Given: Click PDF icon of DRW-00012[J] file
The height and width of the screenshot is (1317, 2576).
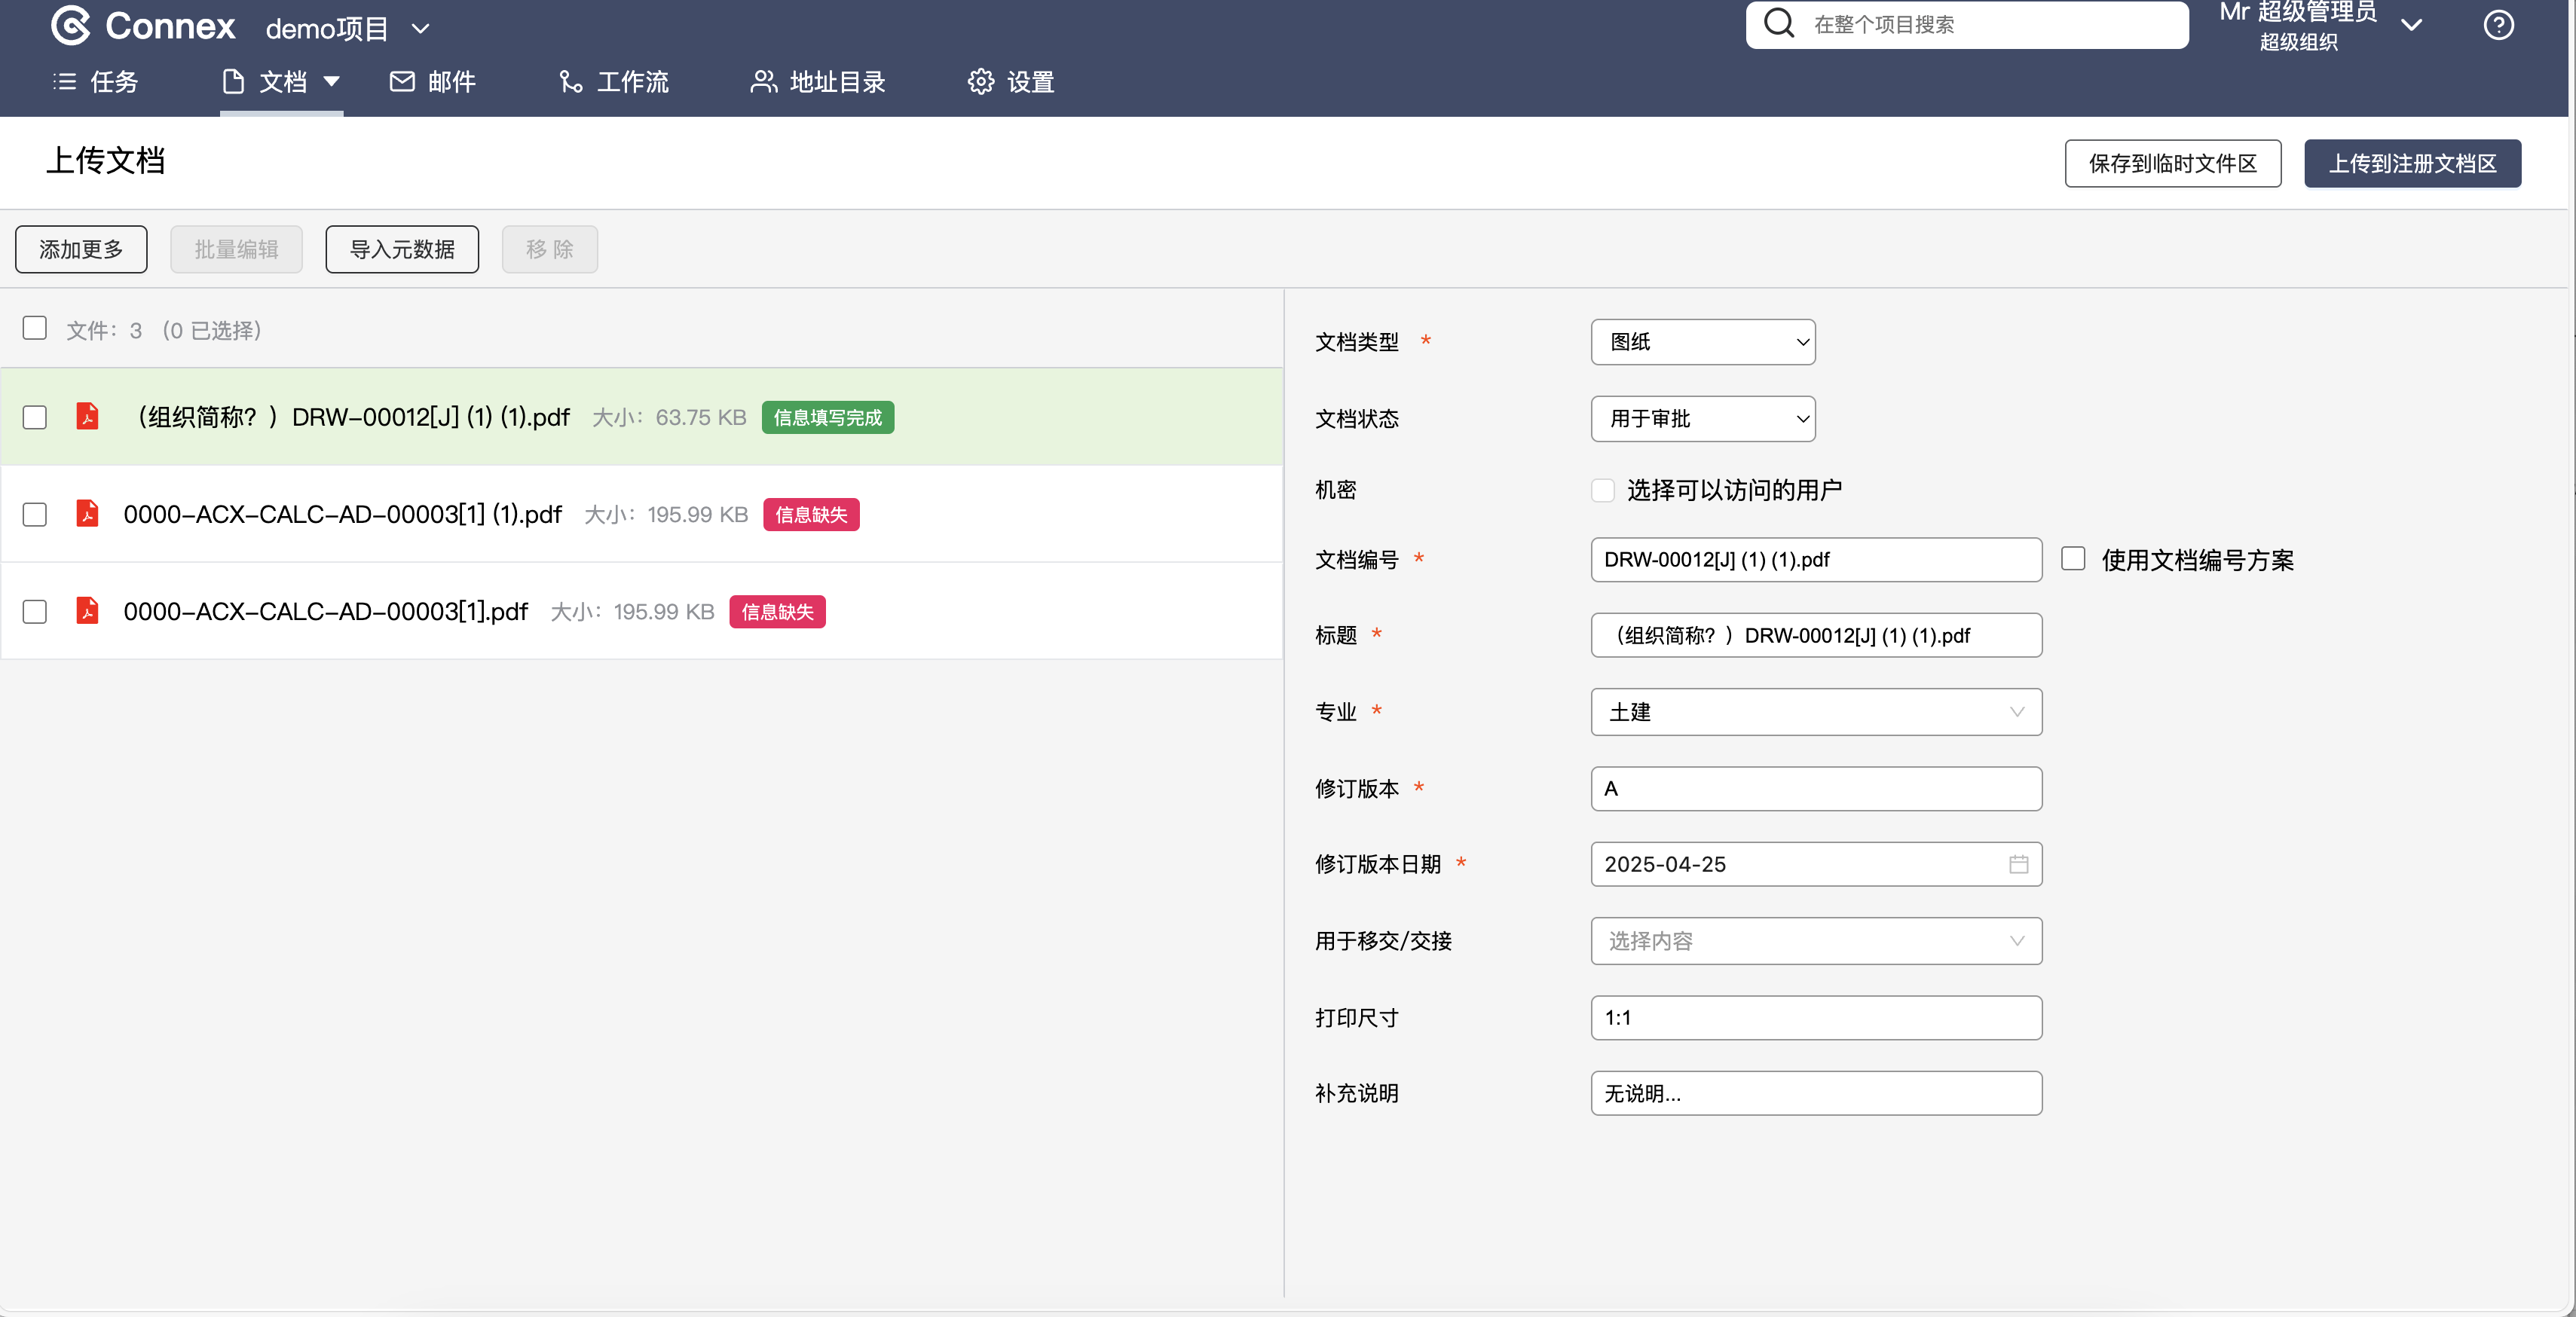Looking at the screenshot, I should (88, 417).
